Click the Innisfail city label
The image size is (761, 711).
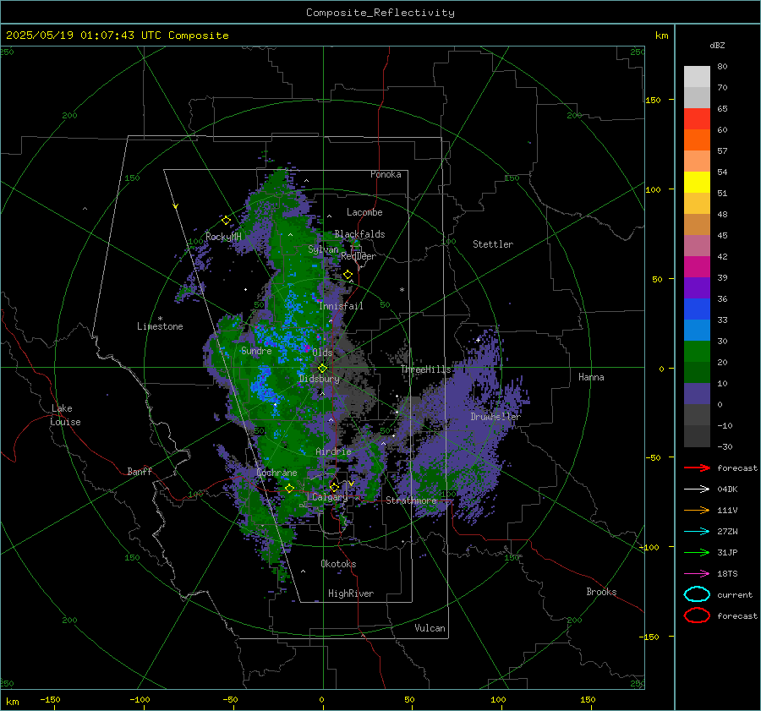[342, 306]
